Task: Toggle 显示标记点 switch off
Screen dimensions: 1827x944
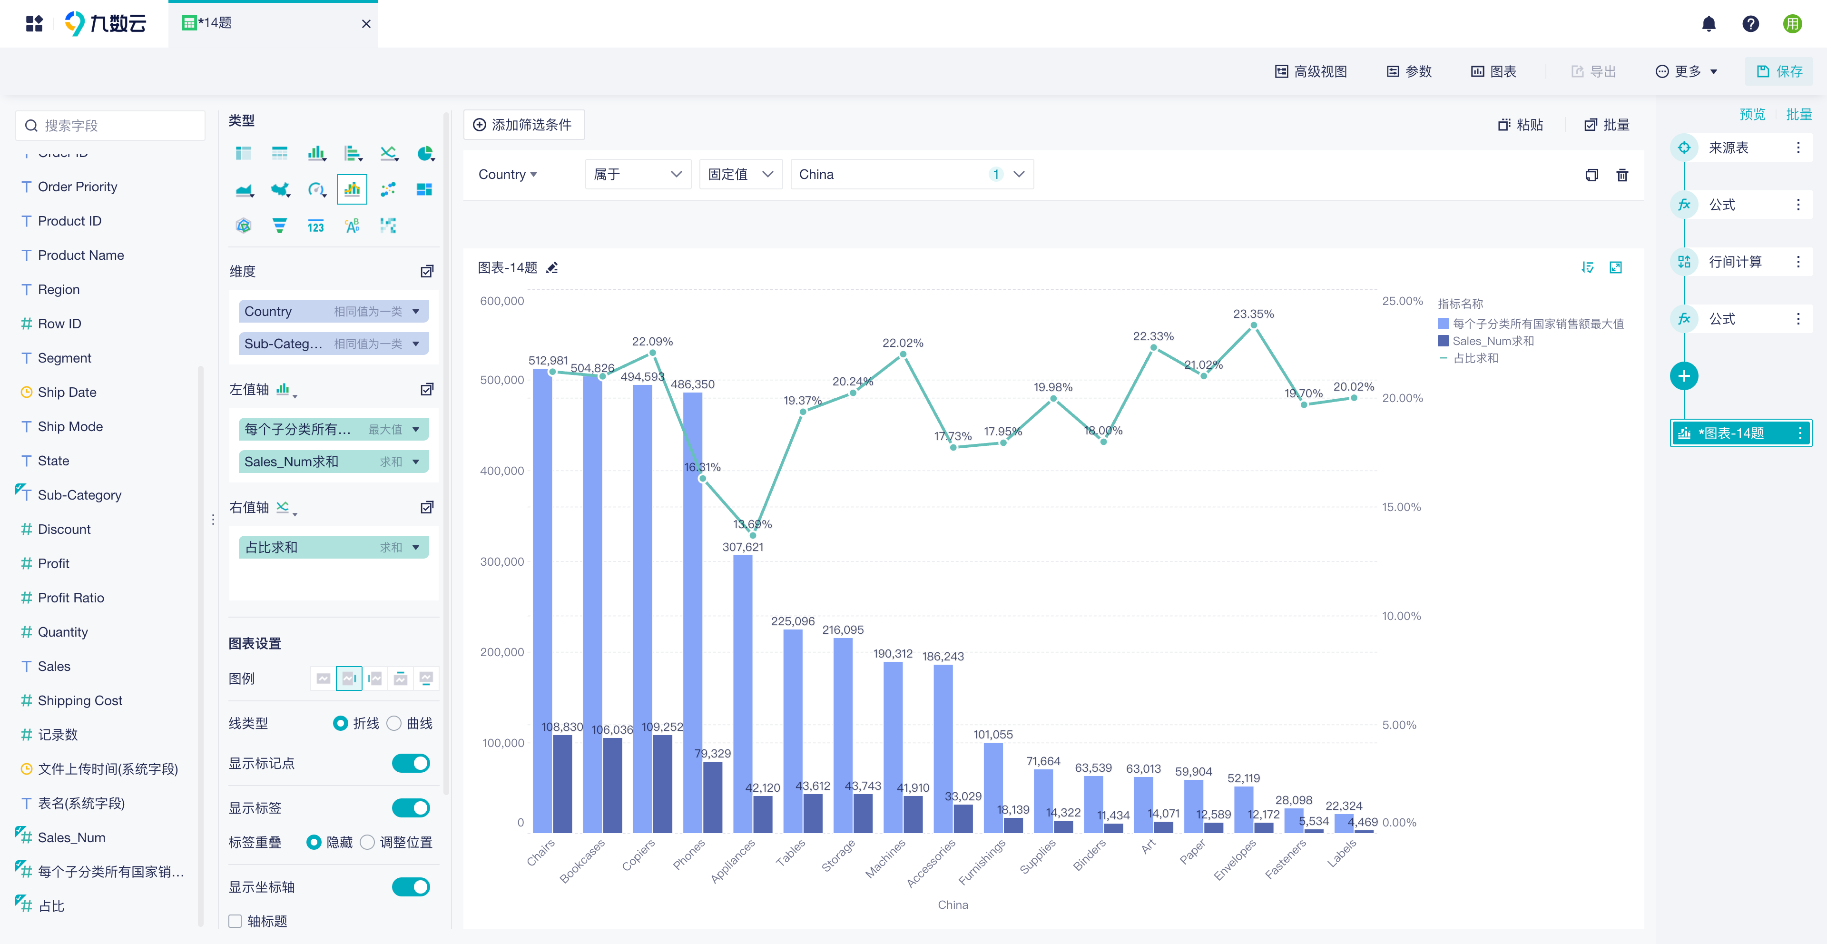Action: point(411,763)
